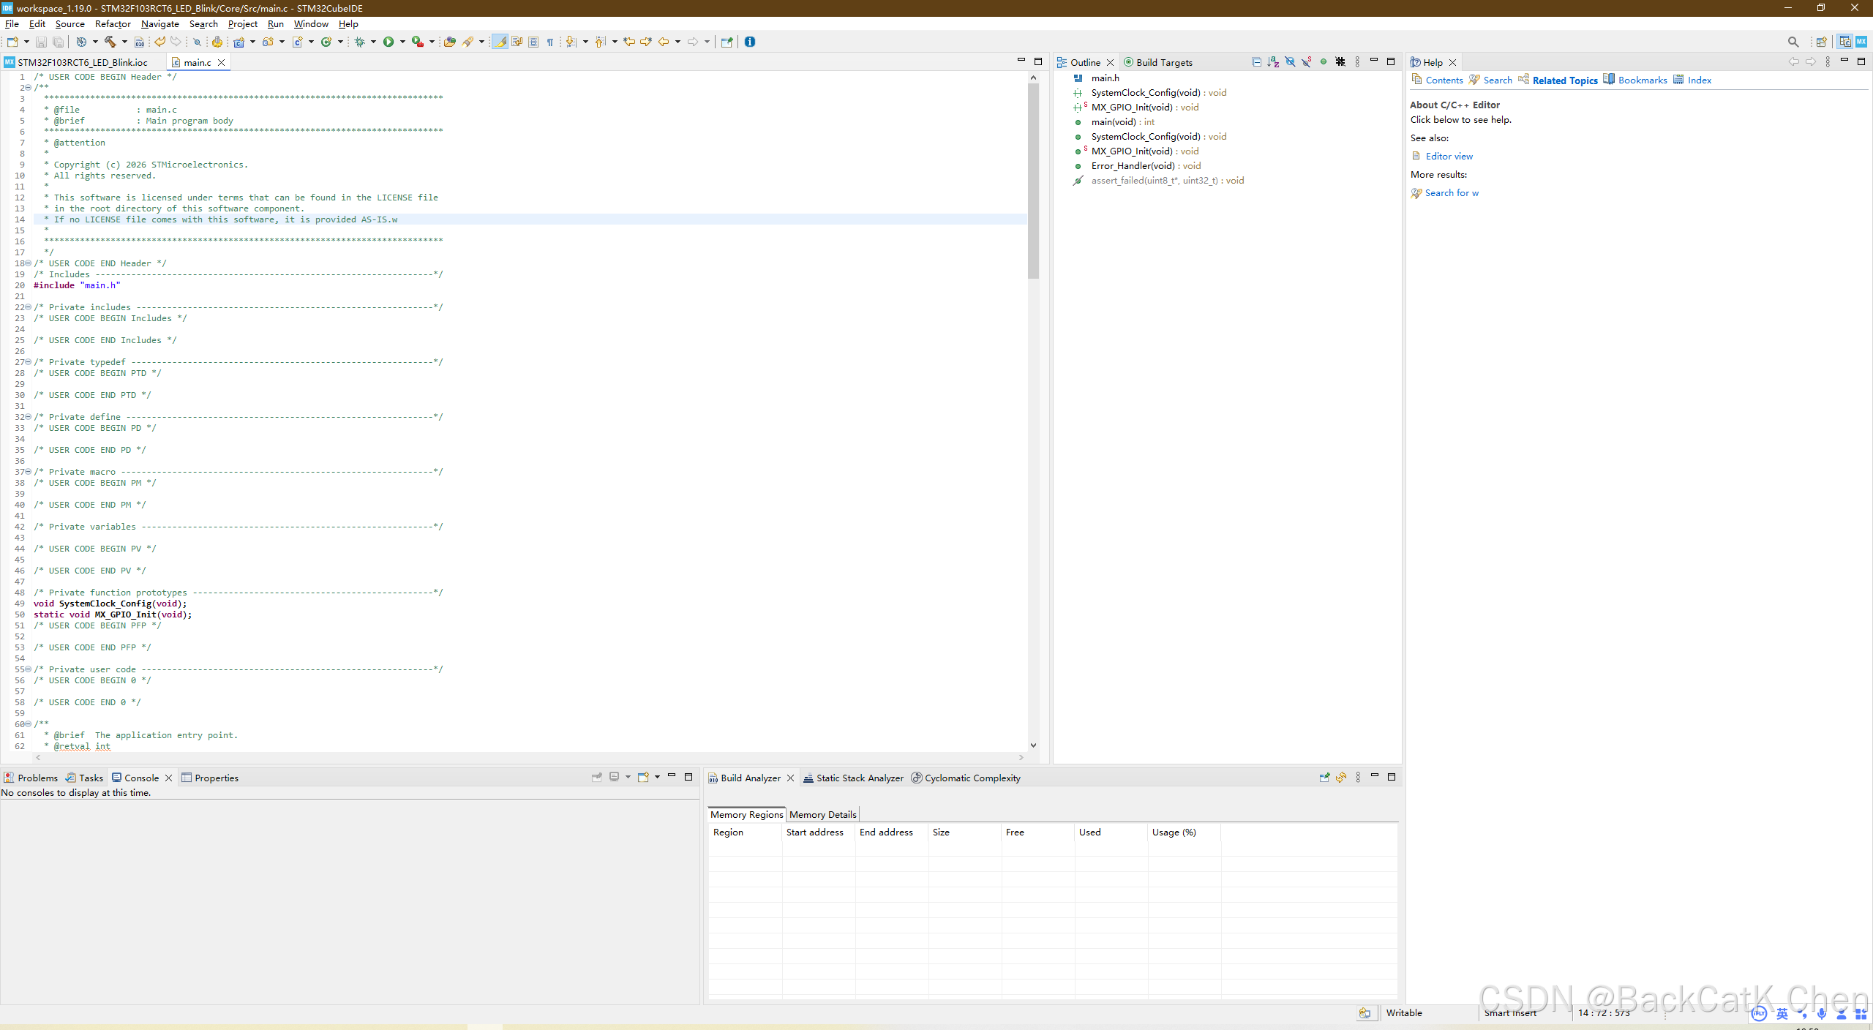Click the Build hammer icon in toolbar

110,42
